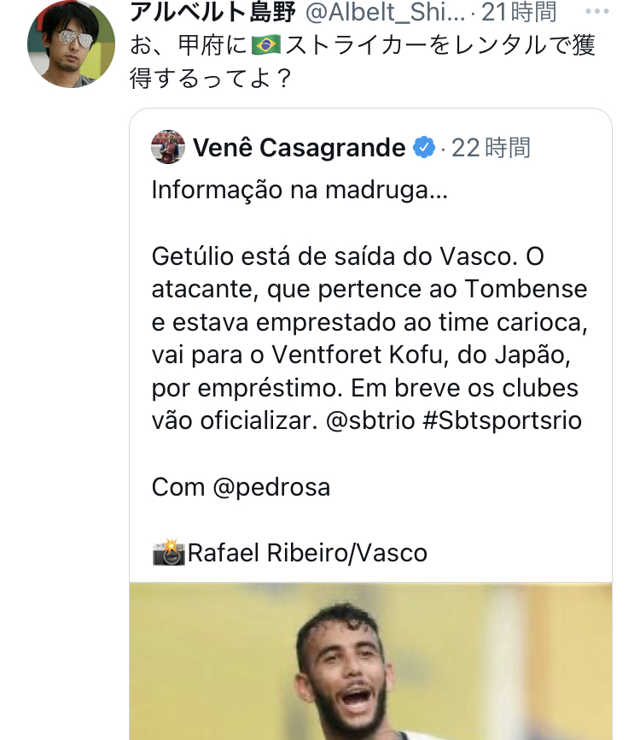Tap Venê Casagrande's small profile avatar
This screenshot has width=640, height=740.
point(168,148)
